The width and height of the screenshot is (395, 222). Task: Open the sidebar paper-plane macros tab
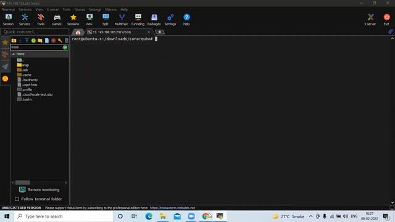tap(5, 67)
